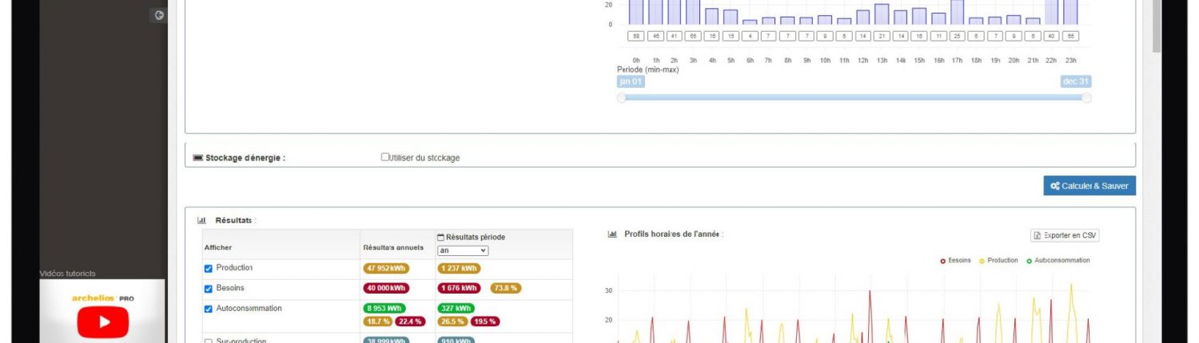Click the hourly value field for 23h
The height and width of the screenshot is (343, 1199).
[x=1070, y=37]
